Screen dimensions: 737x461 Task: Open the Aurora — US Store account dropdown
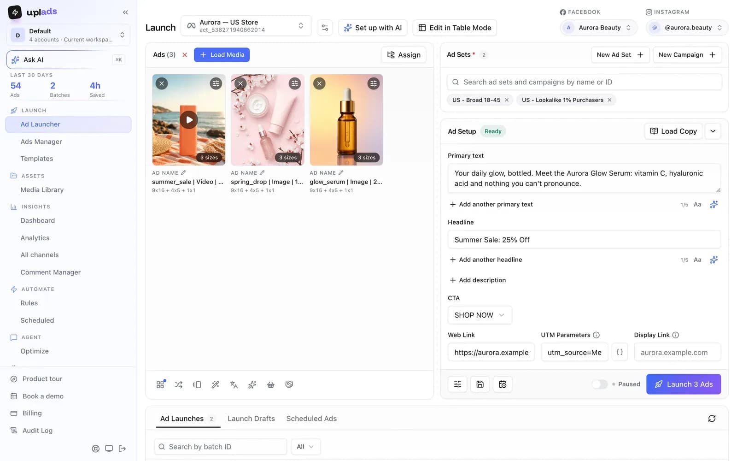246,26
